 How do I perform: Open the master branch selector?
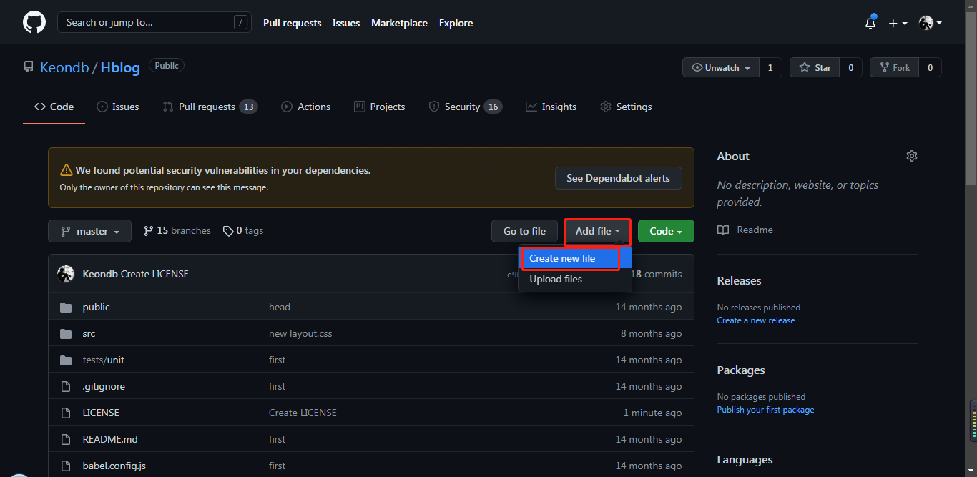click(89, 231)
